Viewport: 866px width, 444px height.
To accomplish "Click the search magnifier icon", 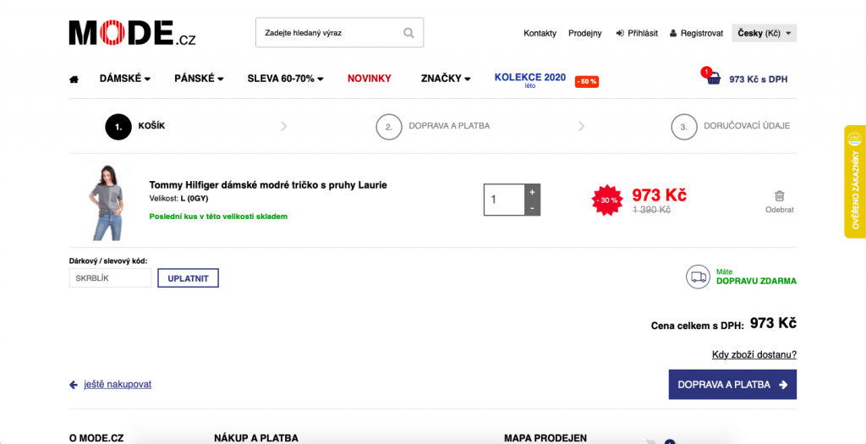I will 408,33.
